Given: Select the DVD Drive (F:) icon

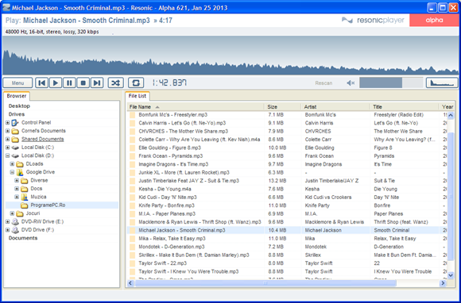Looking at the screenshot, I should pos(15,230).
